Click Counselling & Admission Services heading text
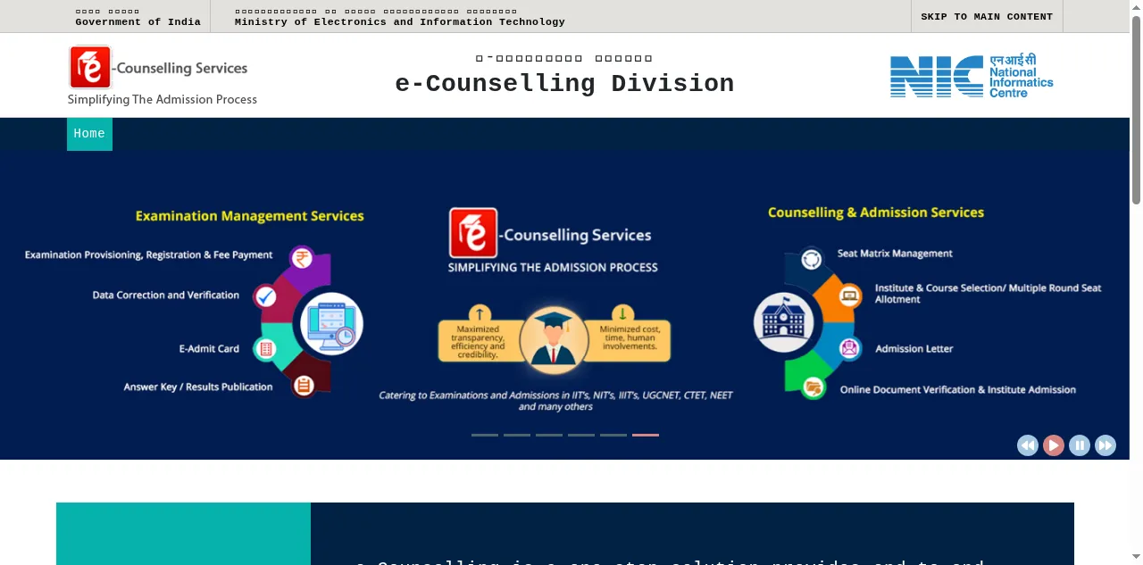This screenshot has width=1143, height=565. pos(876,212)
